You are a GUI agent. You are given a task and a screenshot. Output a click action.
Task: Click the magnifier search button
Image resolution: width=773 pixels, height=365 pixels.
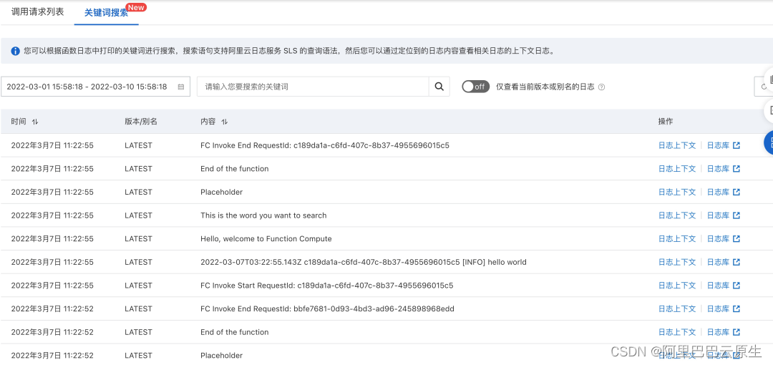tap(439, 87)
